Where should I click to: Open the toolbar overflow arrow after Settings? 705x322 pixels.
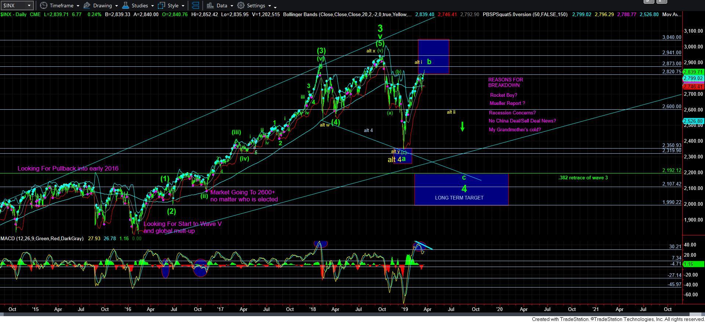(275, 7)
